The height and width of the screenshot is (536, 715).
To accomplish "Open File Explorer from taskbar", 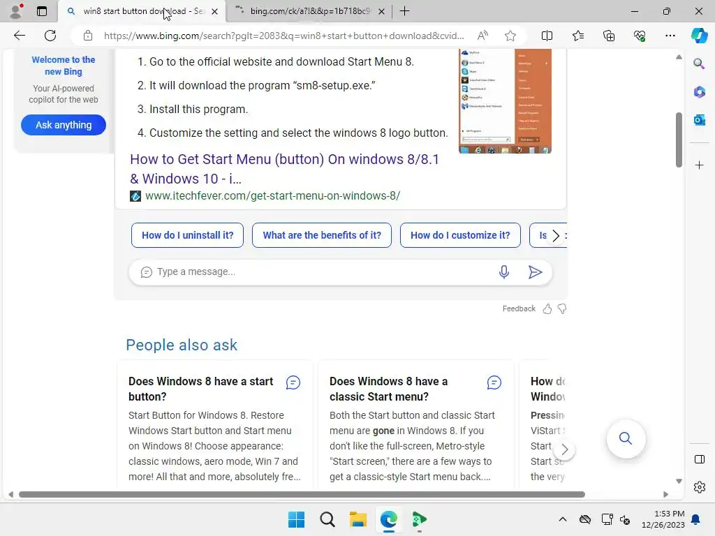I will tap(358, 519).
